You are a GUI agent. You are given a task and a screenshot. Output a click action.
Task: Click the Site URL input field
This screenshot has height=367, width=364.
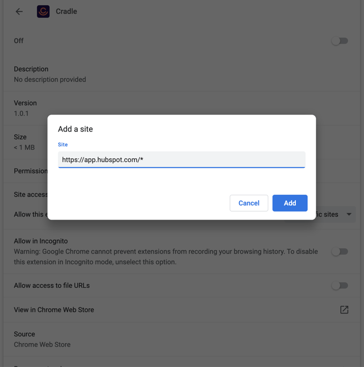coord(181,159)
